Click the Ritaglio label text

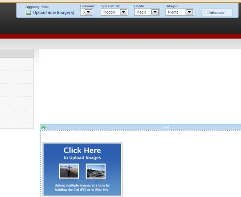(x=172, y=6)
